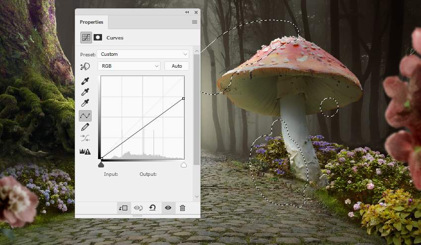This screenshot has width=421, height=245.
Task: Activate the on-image adjustment hand tool
Action: (85, 66)
